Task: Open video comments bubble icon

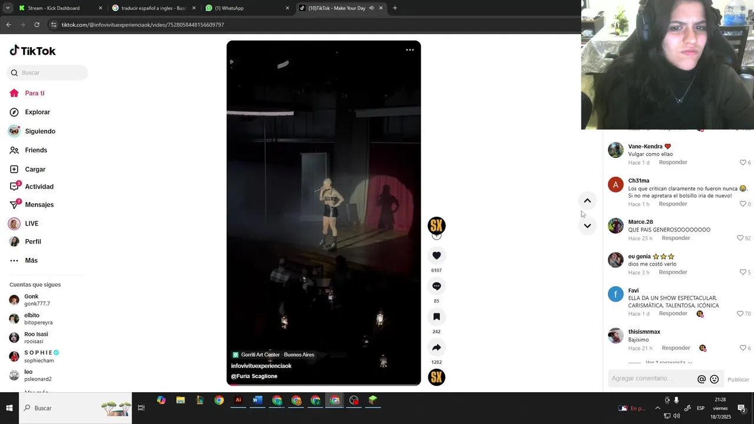Action: [436, 286]
